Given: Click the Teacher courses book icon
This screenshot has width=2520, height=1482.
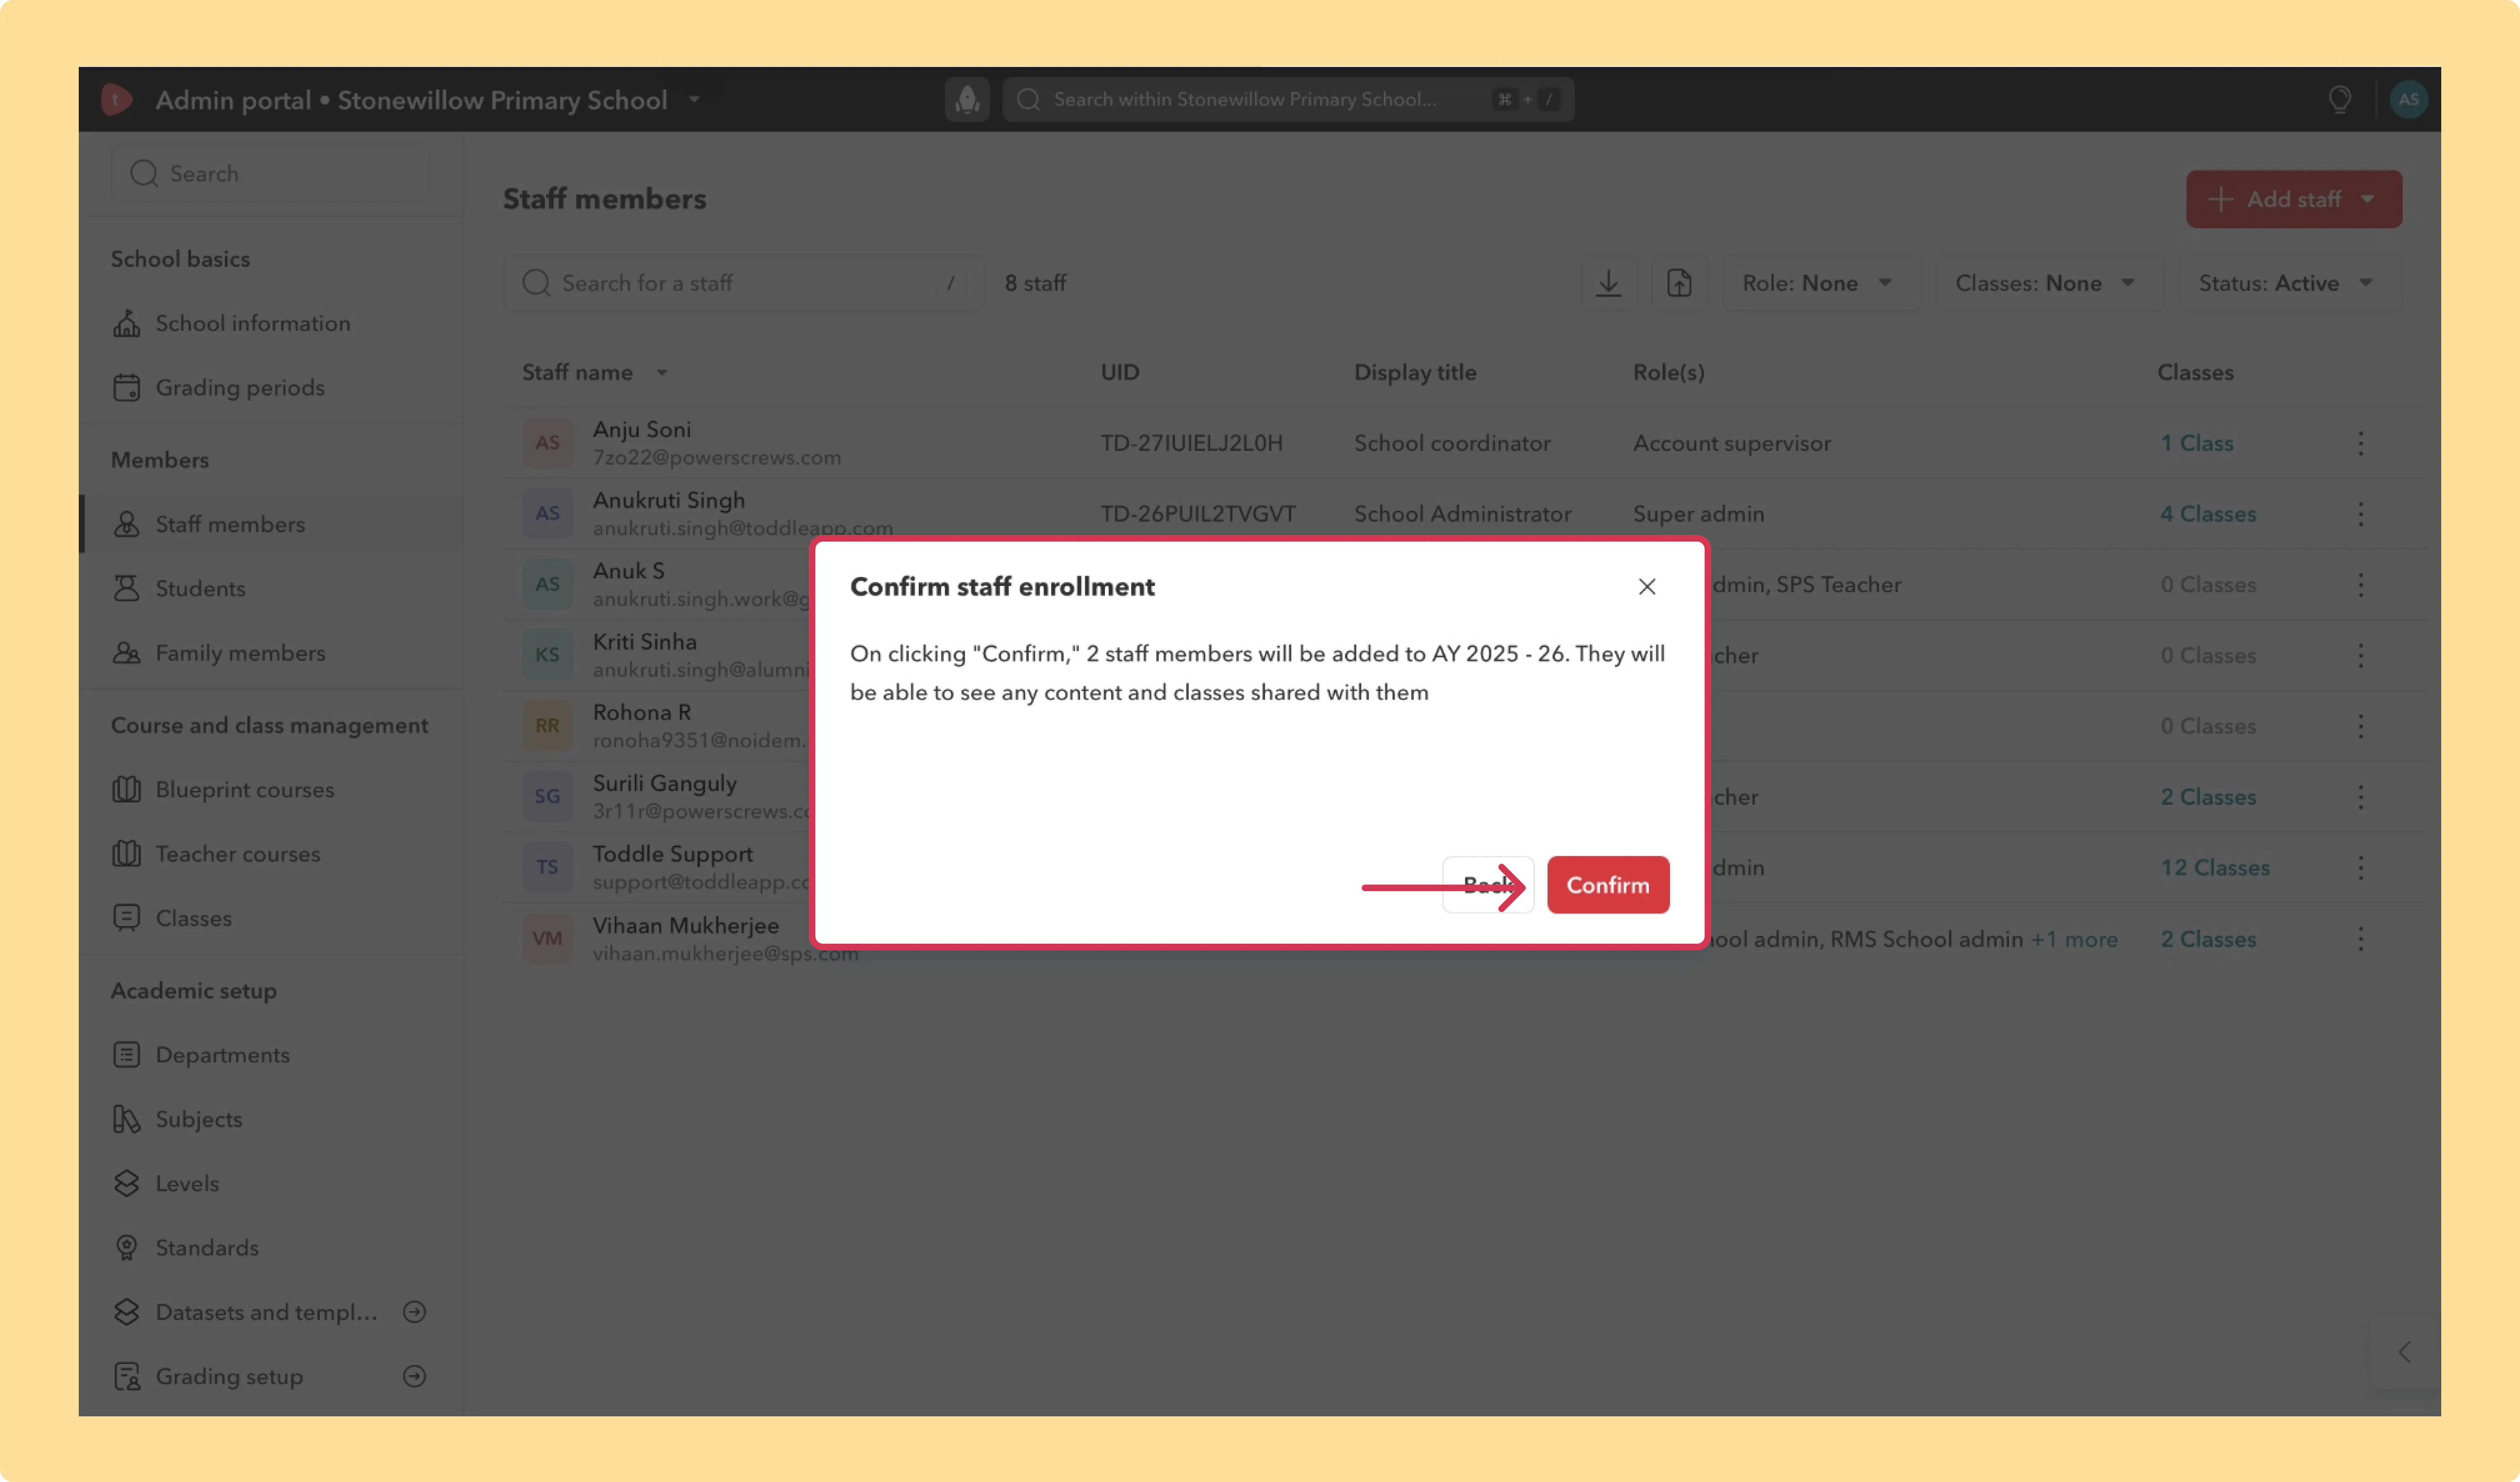Looking at the screenshot, I should pyautogui.click(x=127, y=853).
